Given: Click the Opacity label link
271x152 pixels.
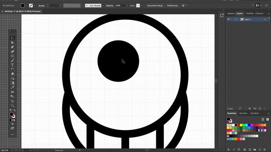Looking at the screenshot, I should tap(110, 5).
